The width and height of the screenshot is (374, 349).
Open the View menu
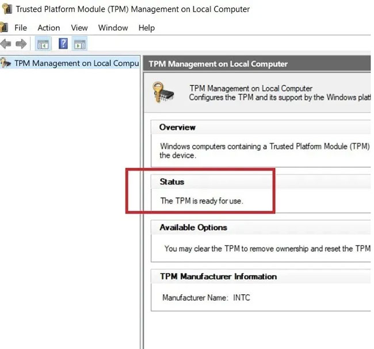[x=79, y=28]
